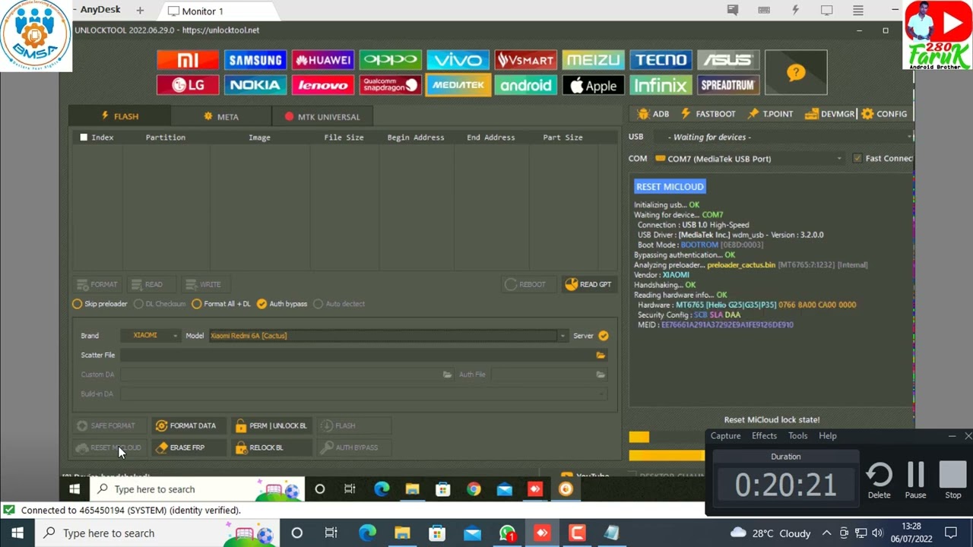Select the OPPO brand logo
Screen dimensions: 973x547
click(x=390, y=60)
